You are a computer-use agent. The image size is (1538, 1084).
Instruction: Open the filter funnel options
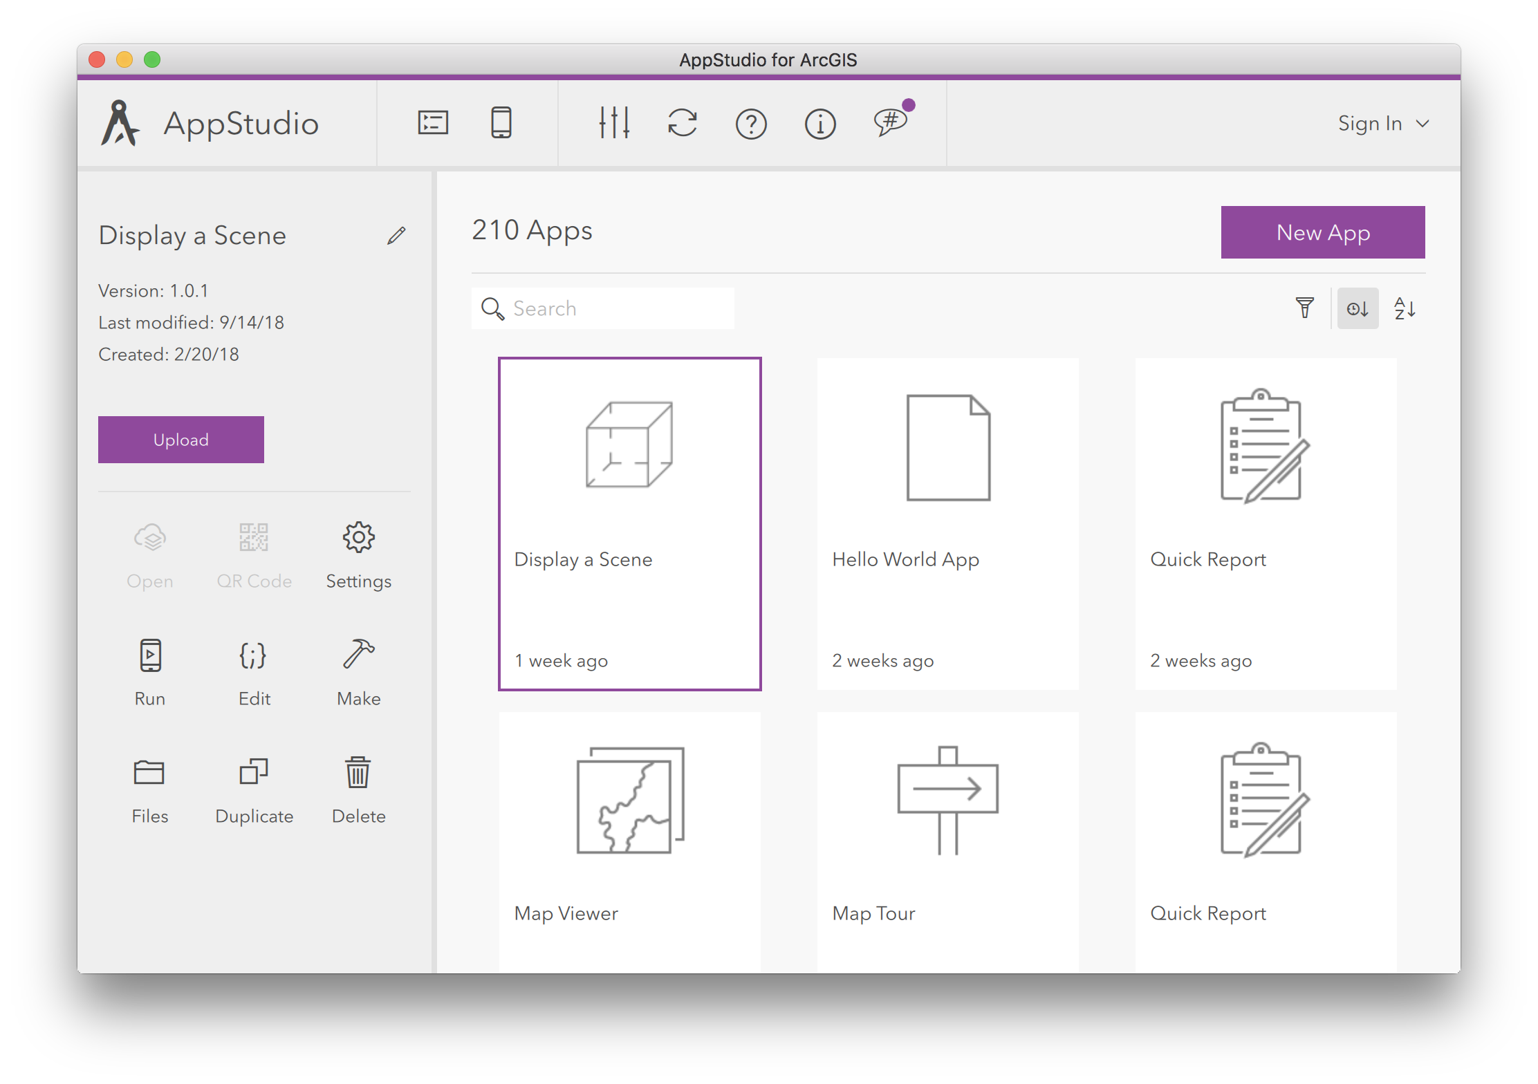[1305, 308]
